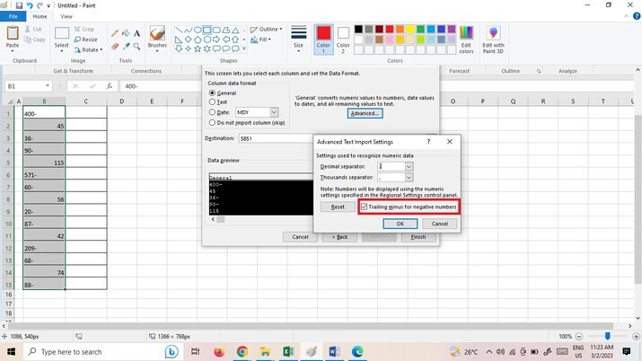The width and height of the screenshot is (642, 361).
Task: Open Edit with Paint 3D
Action: coord(493,40)
